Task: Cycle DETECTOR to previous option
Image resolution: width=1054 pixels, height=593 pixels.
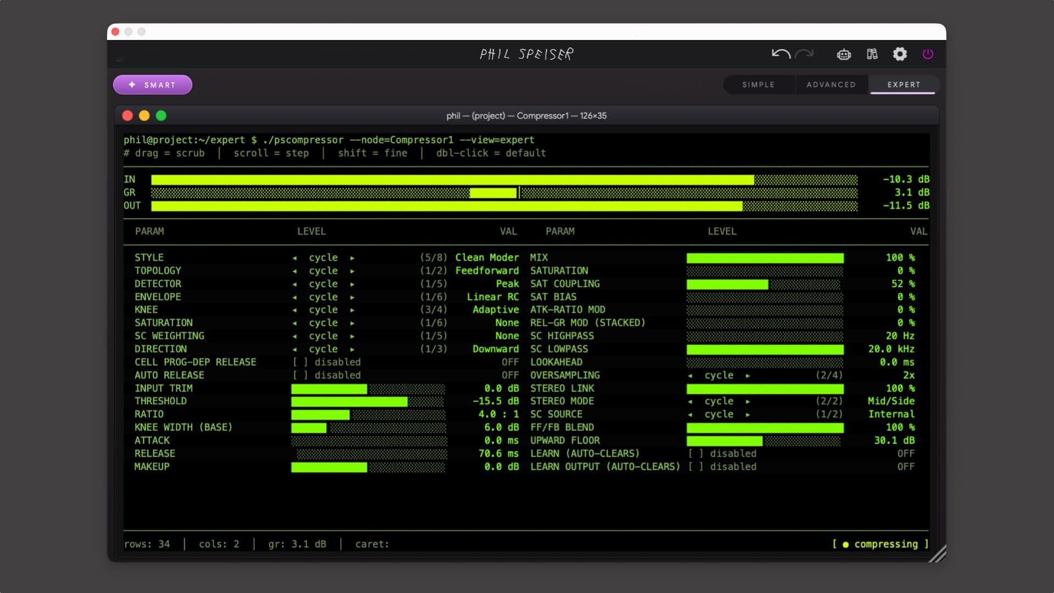Action: [x=295, y=284]
